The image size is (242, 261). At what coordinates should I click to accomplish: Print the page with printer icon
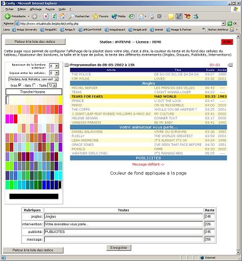[151, 16]
